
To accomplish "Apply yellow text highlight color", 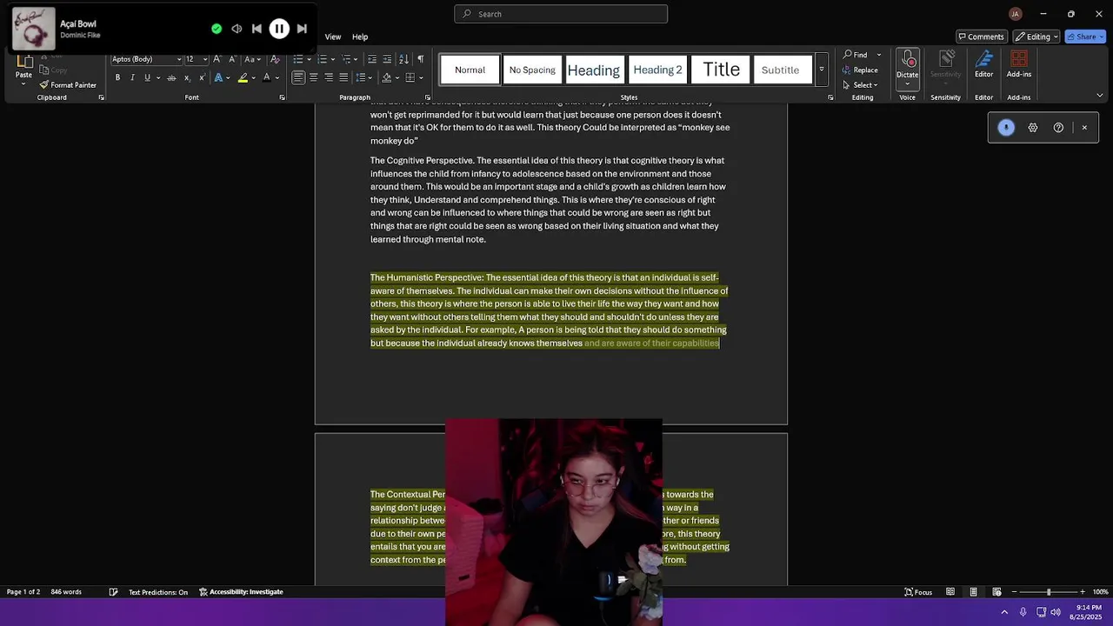I will (x=243, y=77).
